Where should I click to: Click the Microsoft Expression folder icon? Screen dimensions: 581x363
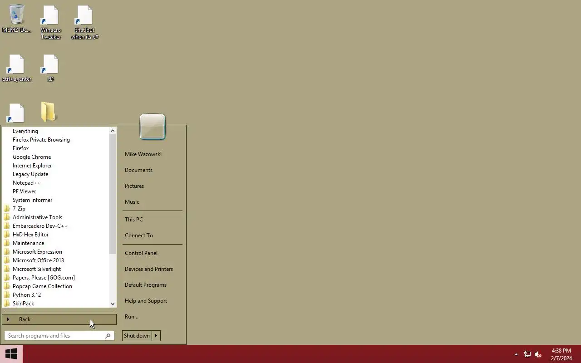(6, 252)
